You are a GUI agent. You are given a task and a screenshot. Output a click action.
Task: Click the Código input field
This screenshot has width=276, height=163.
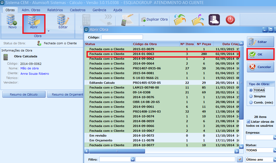[122, 37]
